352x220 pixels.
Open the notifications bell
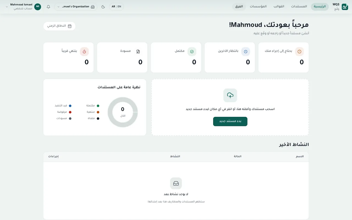48,7
